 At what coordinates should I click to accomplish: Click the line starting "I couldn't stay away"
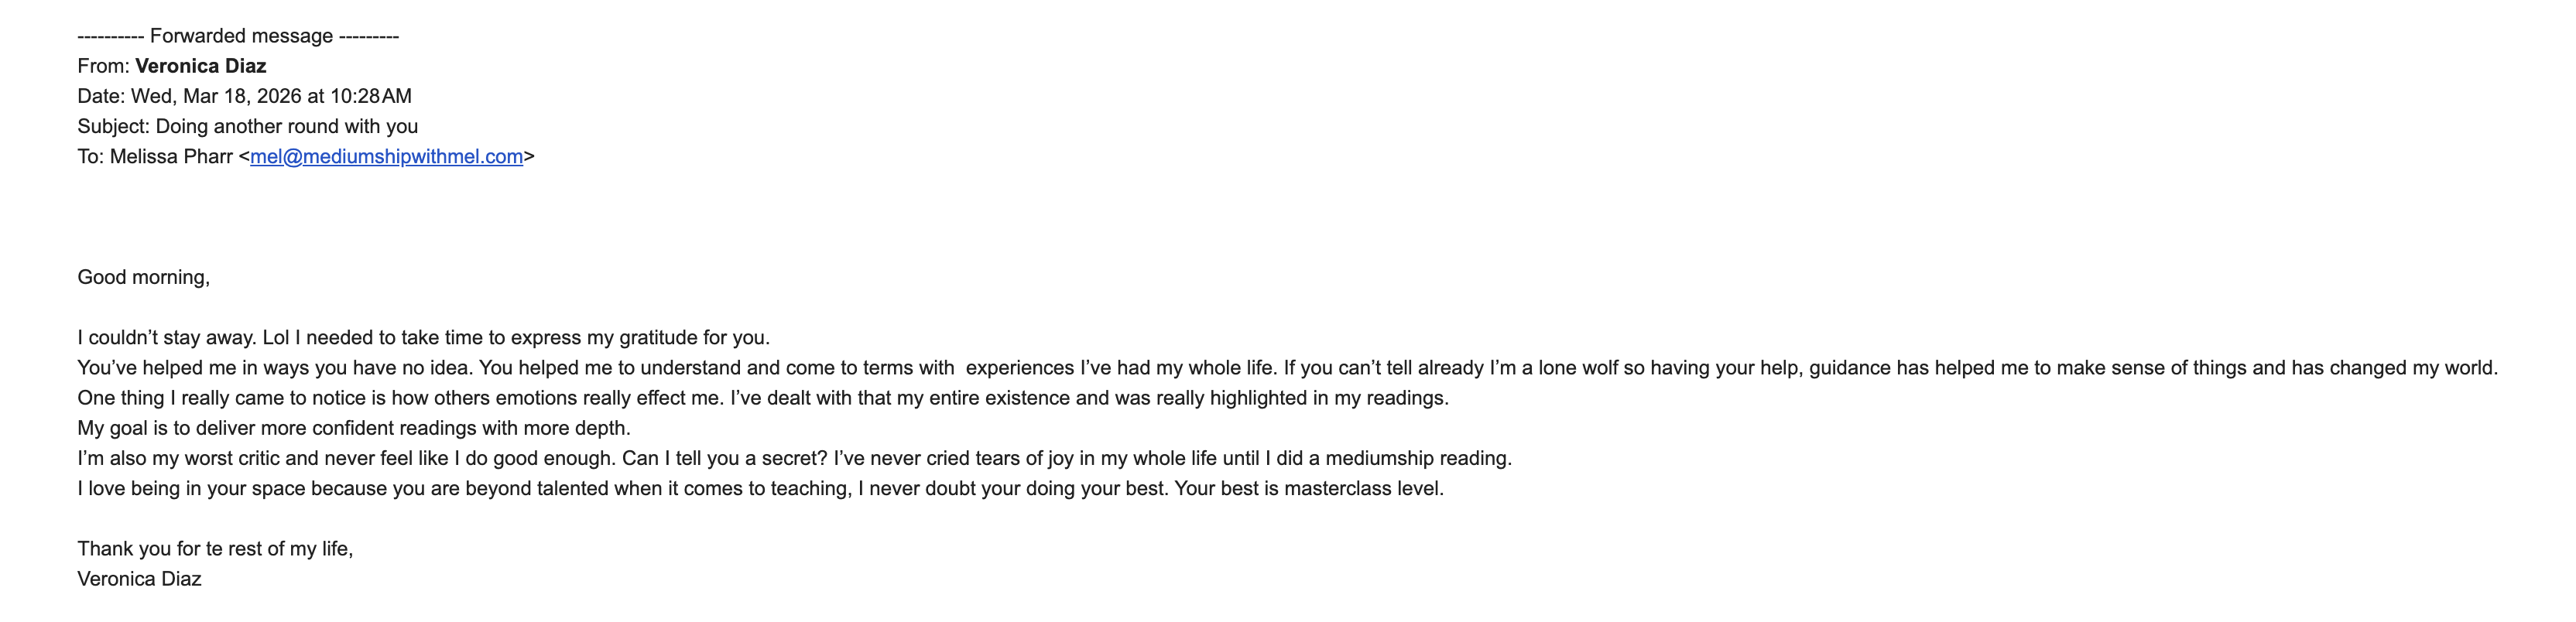[423, 338]
